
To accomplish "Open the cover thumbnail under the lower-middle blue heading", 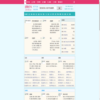I will 43,95.
